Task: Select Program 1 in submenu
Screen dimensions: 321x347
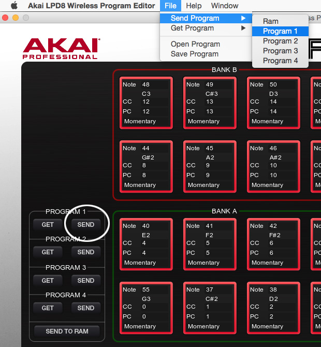Action: [x=280, y=31]
